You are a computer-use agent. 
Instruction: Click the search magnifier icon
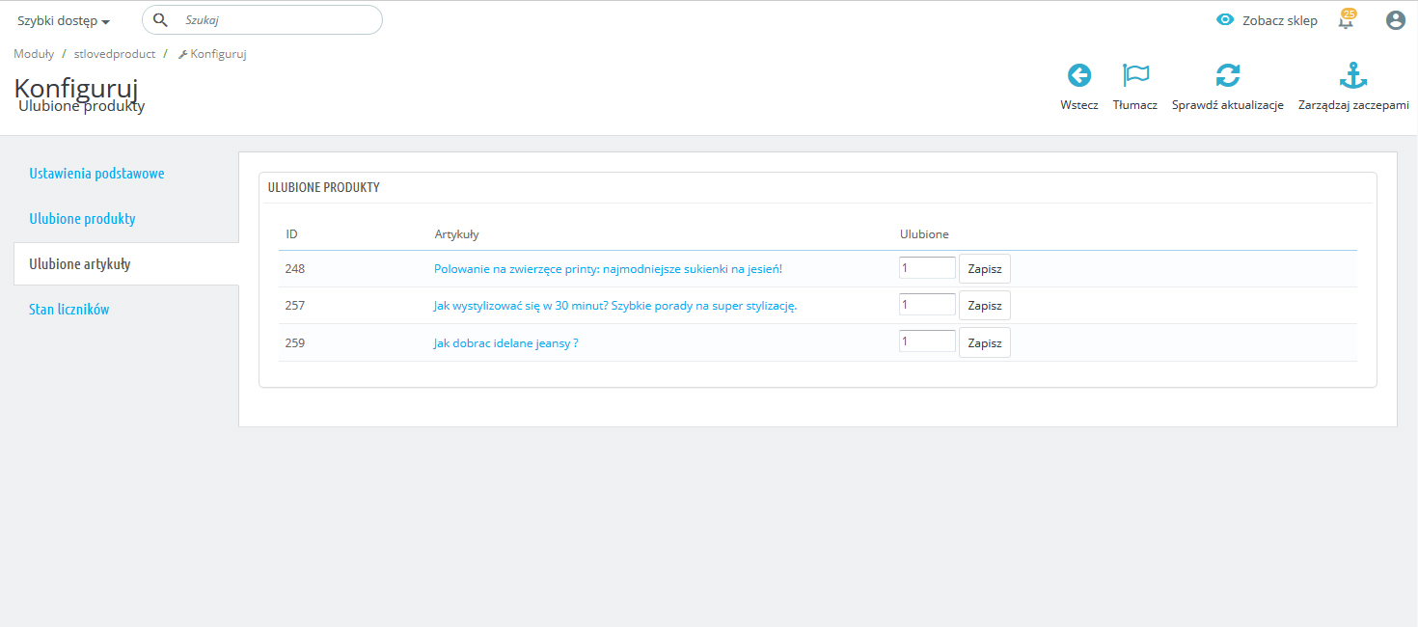161,20
